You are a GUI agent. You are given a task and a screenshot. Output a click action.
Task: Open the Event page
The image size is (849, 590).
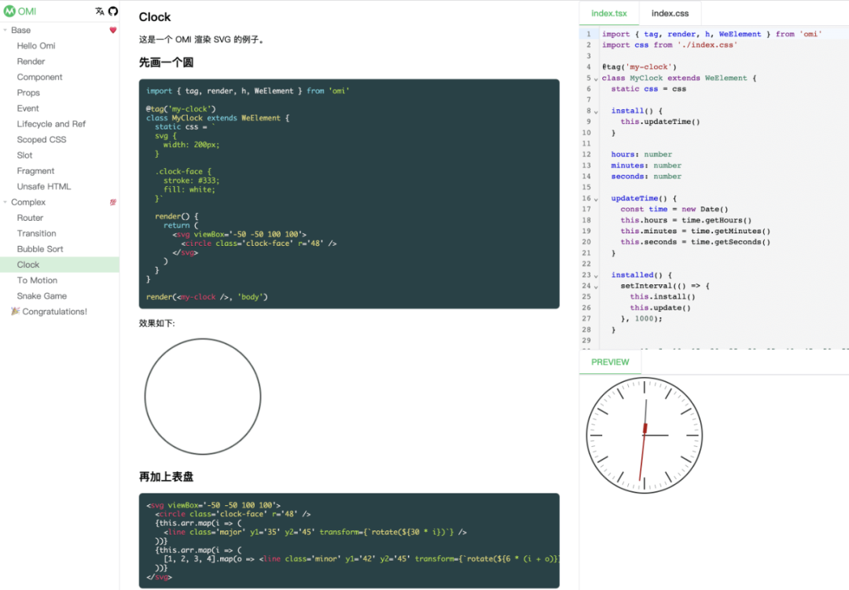pyautogui.click(x=28, y=108)
